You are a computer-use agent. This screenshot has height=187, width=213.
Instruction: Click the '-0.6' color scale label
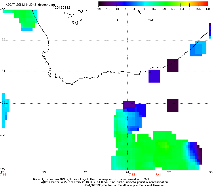(162, 9)
